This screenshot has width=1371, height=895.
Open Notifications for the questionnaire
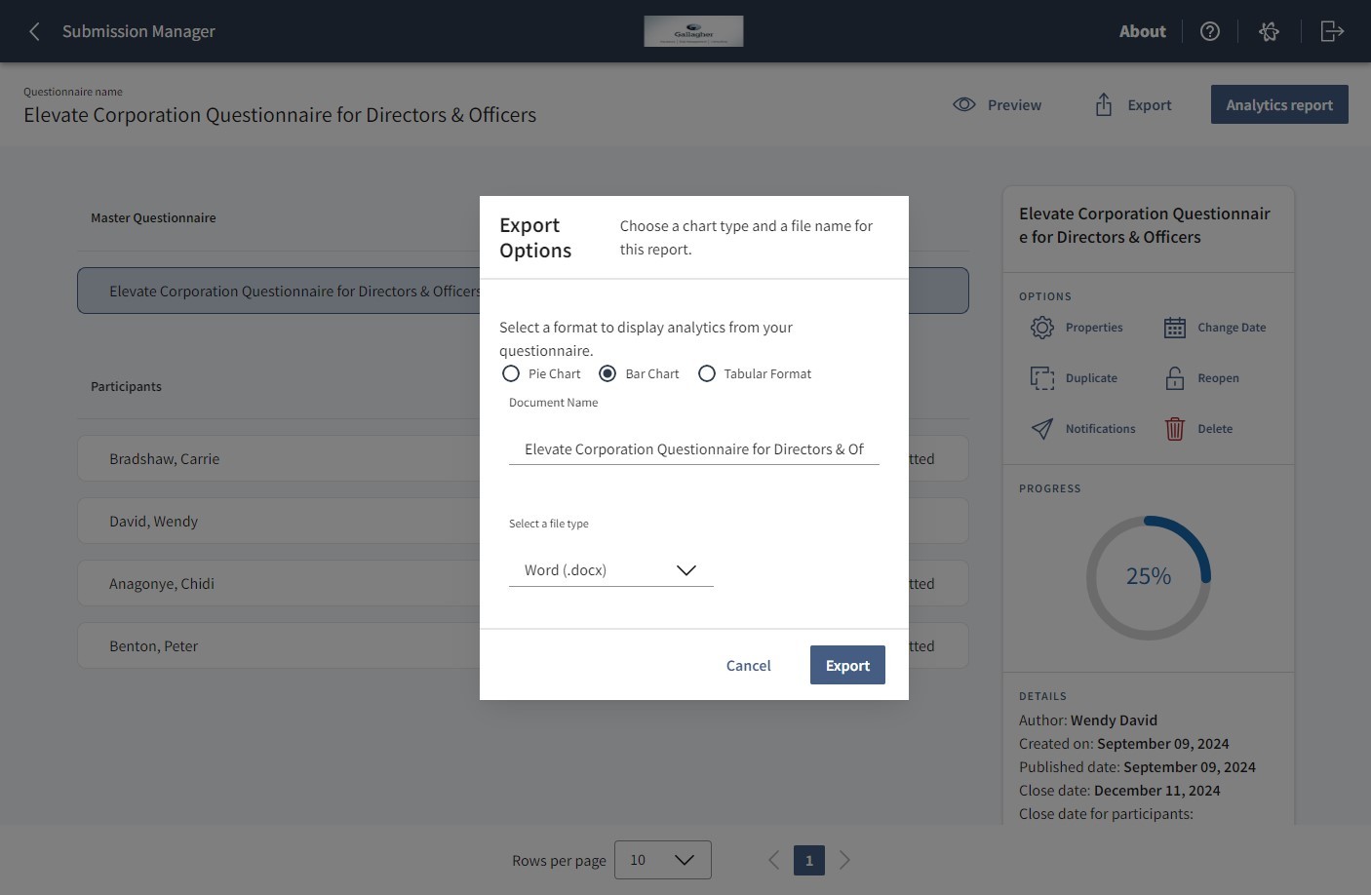(1042, 428)
